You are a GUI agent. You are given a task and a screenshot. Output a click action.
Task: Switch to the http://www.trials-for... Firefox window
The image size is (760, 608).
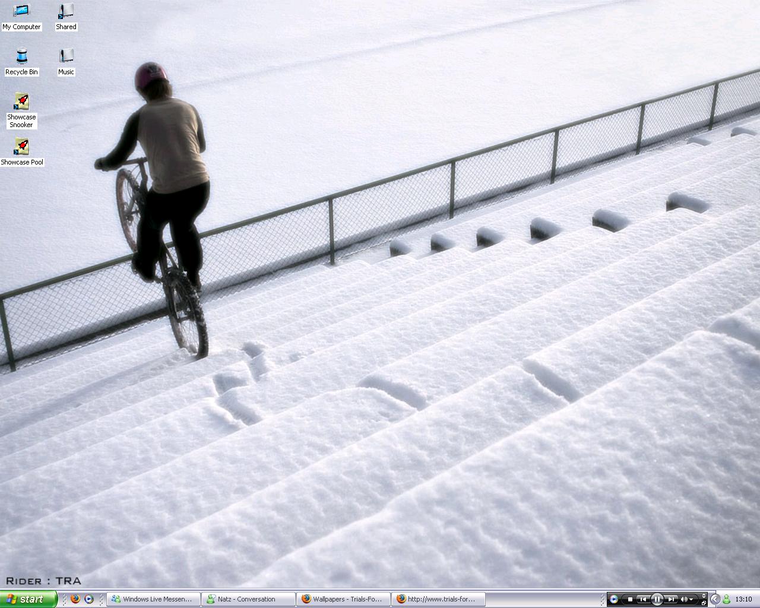tap(438, 599)
